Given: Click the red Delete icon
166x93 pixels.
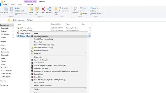Looking at the screenshot, I should pos(43,9).
